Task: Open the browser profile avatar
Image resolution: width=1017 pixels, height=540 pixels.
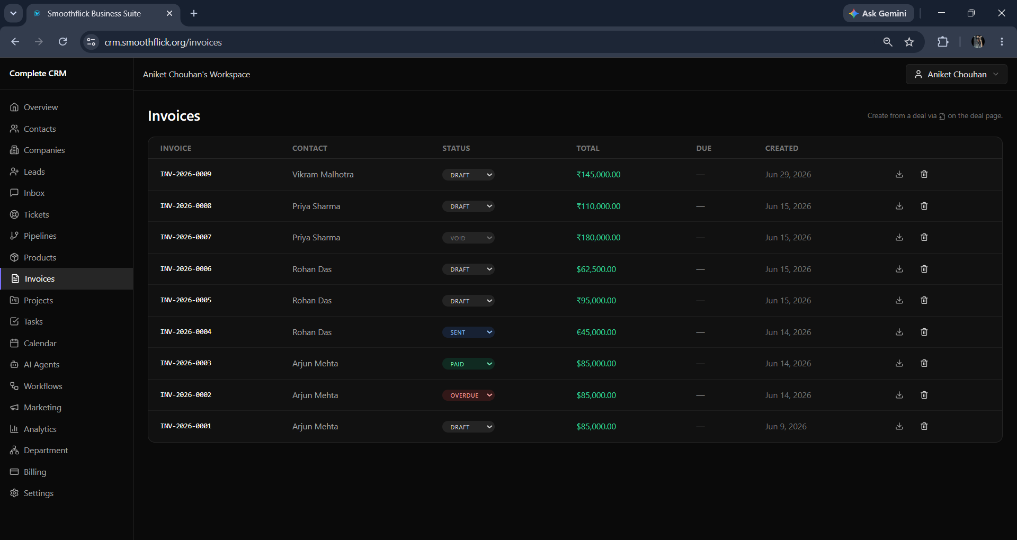Action: (x=978, y=42)
